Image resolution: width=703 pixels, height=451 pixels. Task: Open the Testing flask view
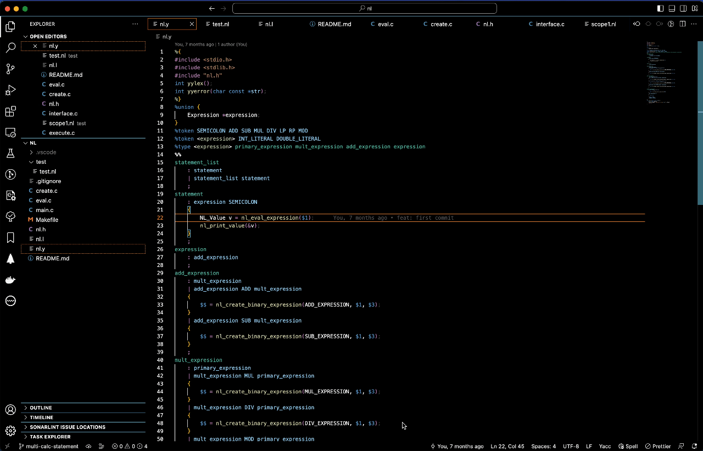click(10, 153)
